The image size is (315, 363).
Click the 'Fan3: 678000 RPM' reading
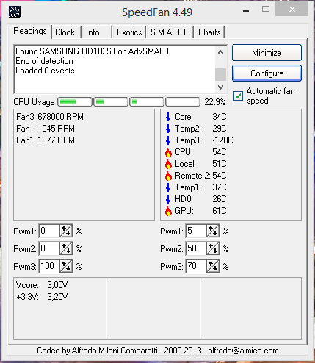[x=50, y=117]
